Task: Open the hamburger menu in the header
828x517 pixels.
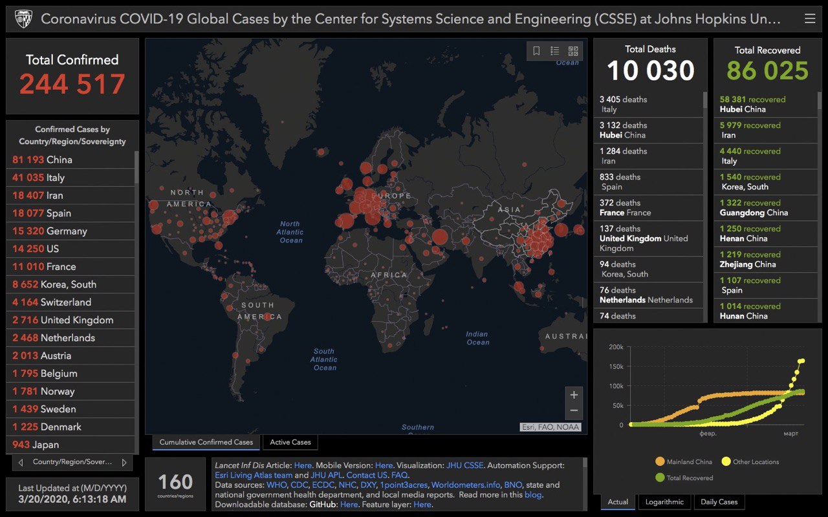Action: click(809, 19)
